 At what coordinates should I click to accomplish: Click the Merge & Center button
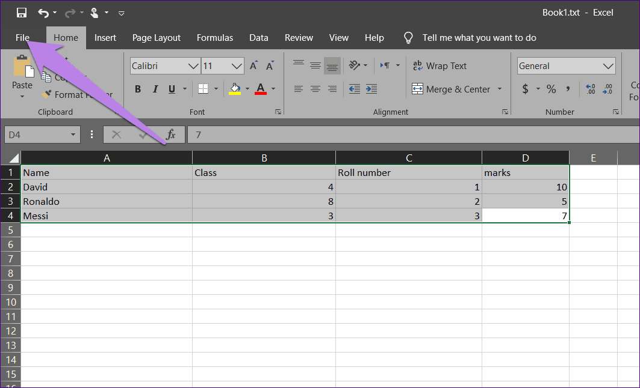click(x=452, y=89)
